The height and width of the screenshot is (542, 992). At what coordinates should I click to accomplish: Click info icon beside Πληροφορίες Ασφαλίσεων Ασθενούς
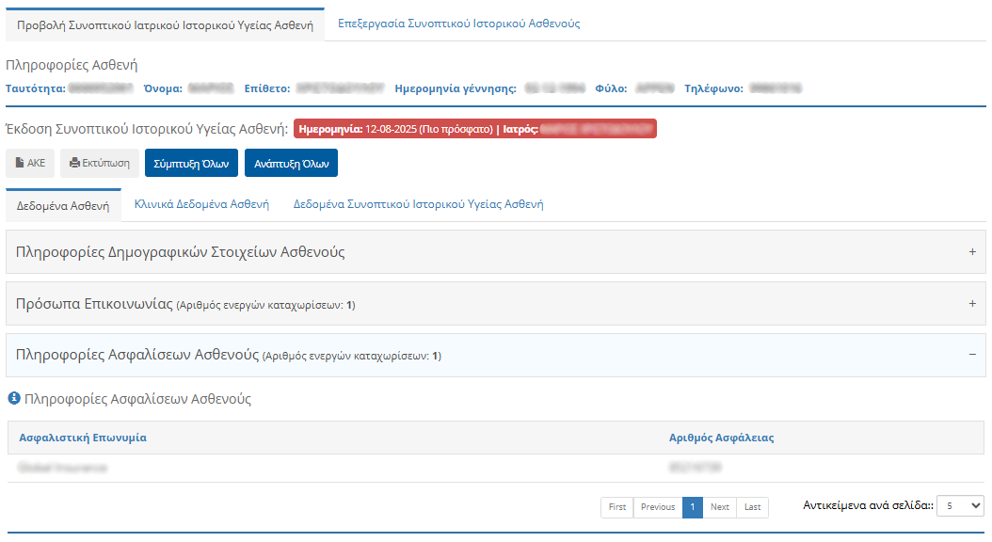tap(14, 399)
